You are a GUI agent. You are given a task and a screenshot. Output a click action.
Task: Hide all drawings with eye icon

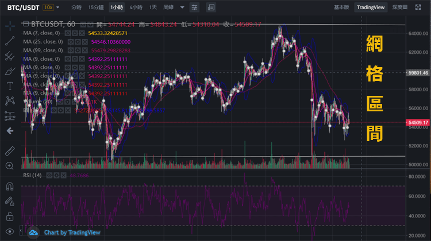click(x=10, y=231)
